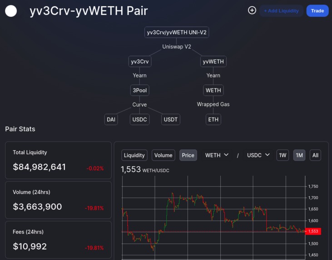The height and width of the screenshot is (260, 332).
Task: Click the 1,500 axis label
Action: [313, 244]
